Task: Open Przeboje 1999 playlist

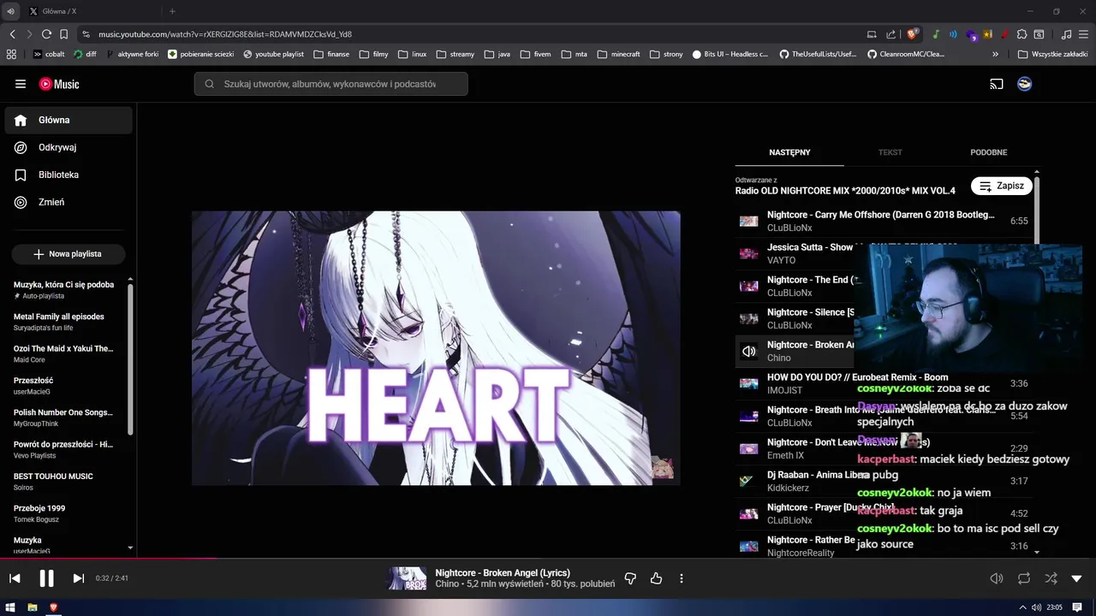Action: (65, 513)
